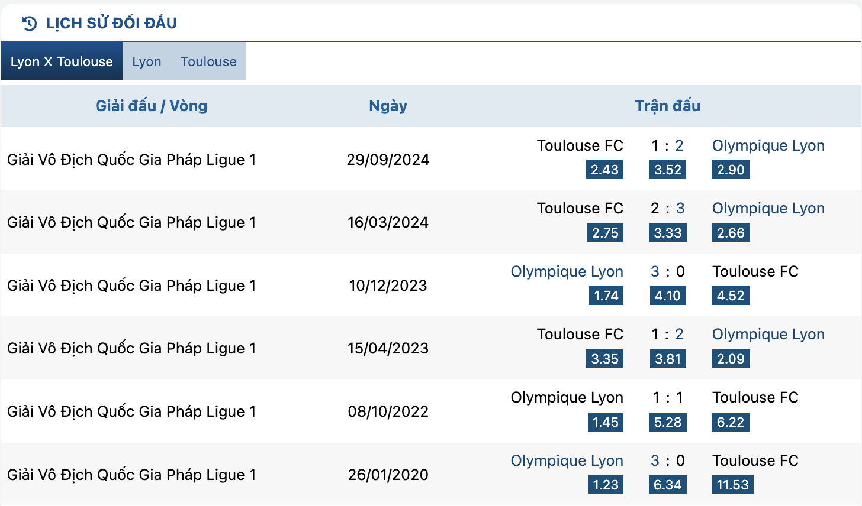Click the 3.35 odds for Toulouse FC
The width and height of the screenshot is (862, 506).
(604, 359)
